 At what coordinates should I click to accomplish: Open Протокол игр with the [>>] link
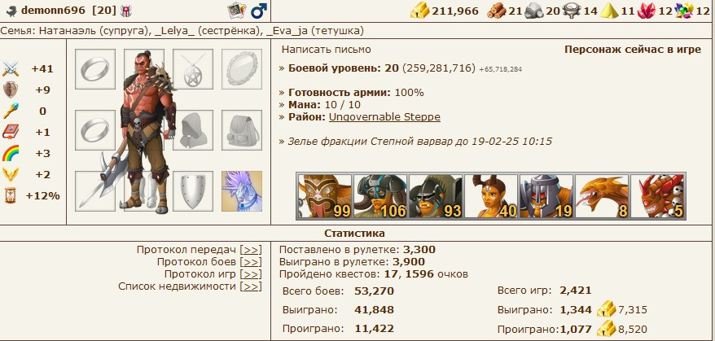click(251, 274)
